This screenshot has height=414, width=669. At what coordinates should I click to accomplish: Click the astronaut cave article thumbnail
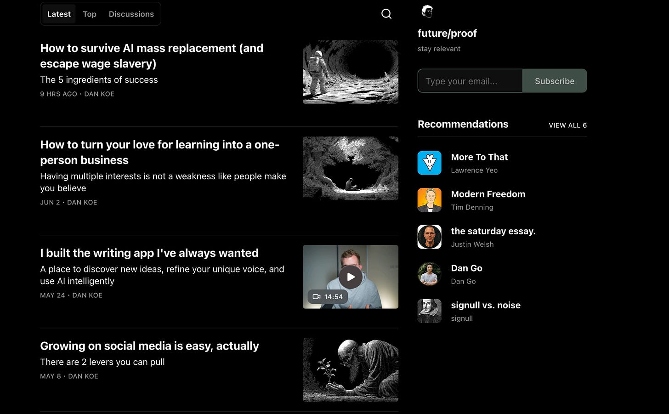351,72
